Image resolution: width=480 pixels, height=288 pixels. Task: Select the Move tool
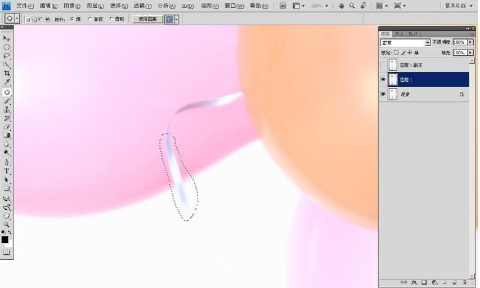coord(6,39)
